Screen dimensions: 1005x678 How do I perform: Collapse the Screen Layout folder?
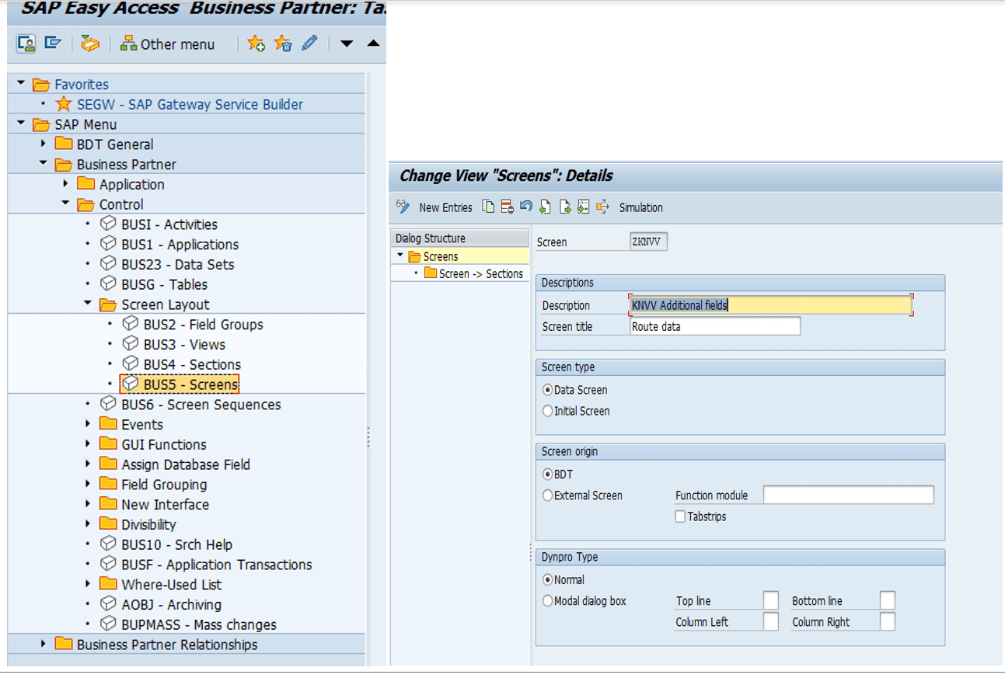pyautogui.click(x=88, y=304)
